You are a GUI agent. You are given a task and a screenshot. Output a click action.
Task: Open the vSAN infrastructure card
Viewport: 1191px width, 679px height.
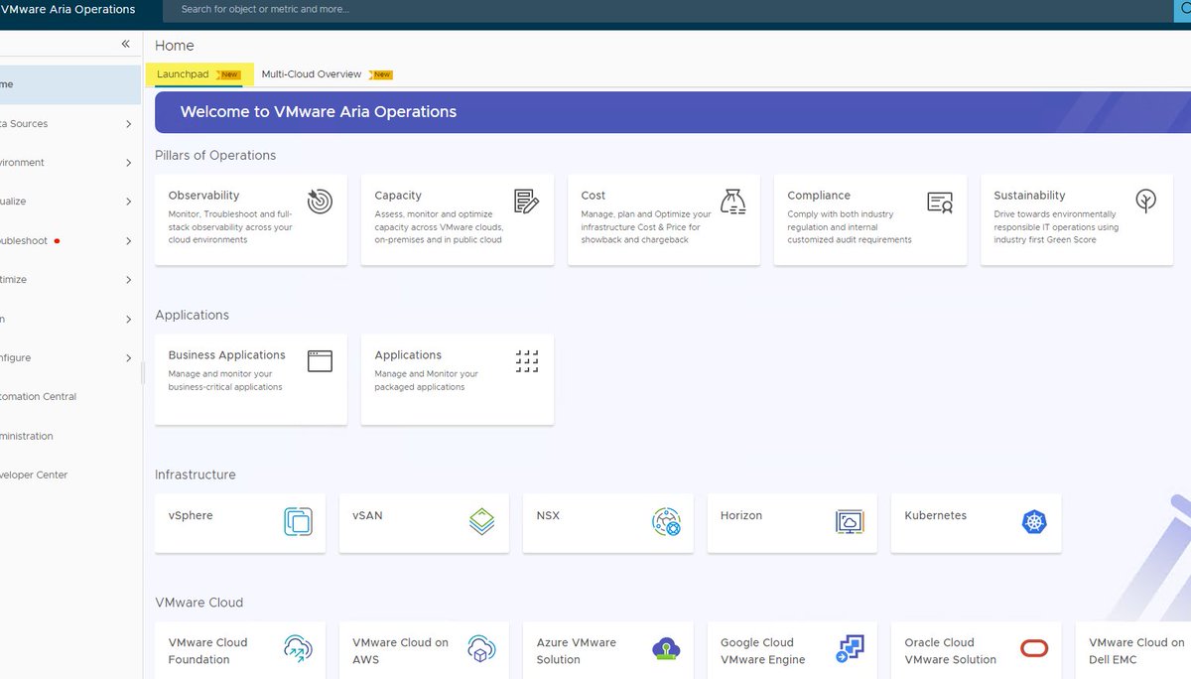coord(424,523)
